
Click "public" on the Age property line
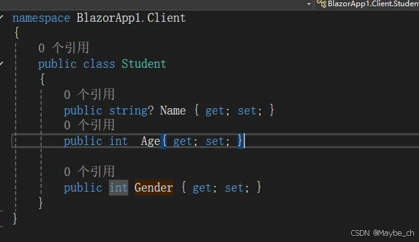[x=83, y=142]
